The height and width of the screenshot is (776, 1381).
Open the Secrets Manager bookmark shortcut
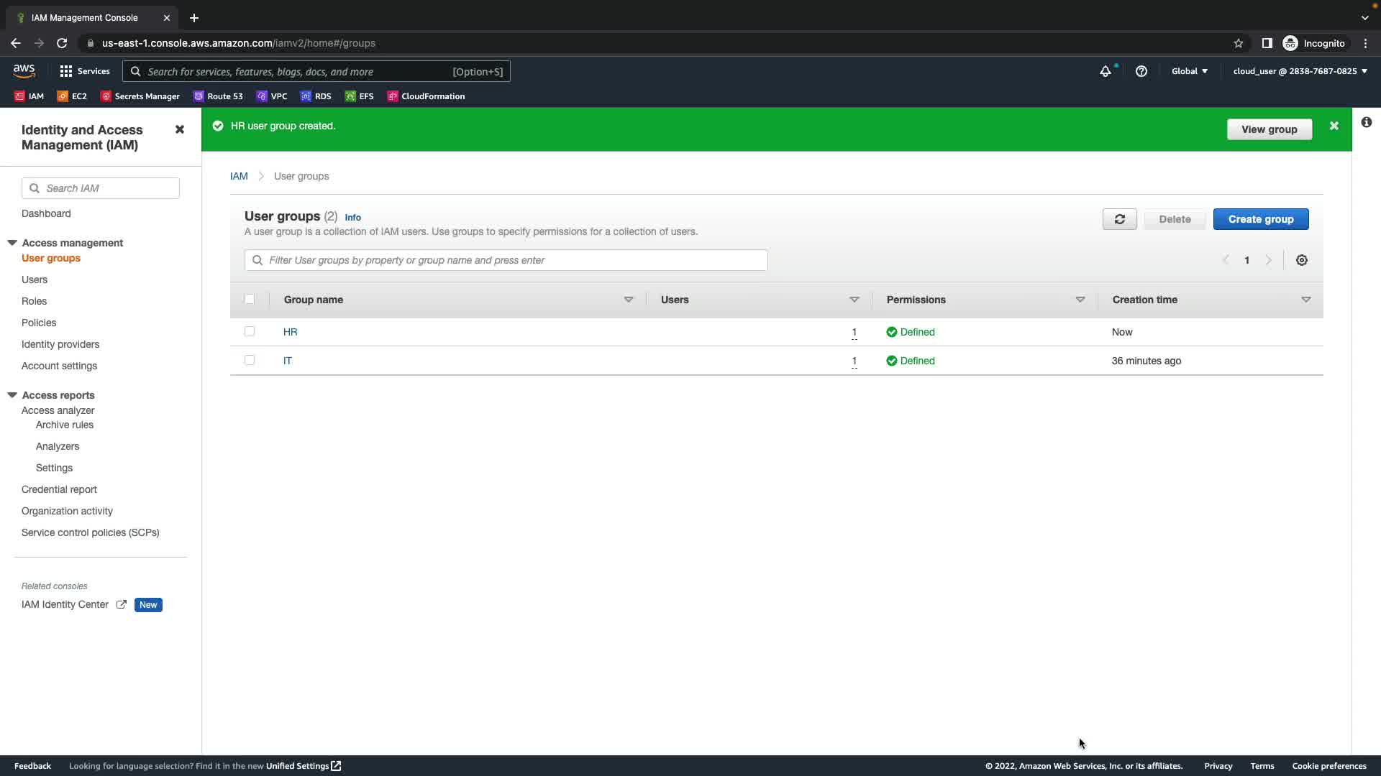[x=140, y=96]
